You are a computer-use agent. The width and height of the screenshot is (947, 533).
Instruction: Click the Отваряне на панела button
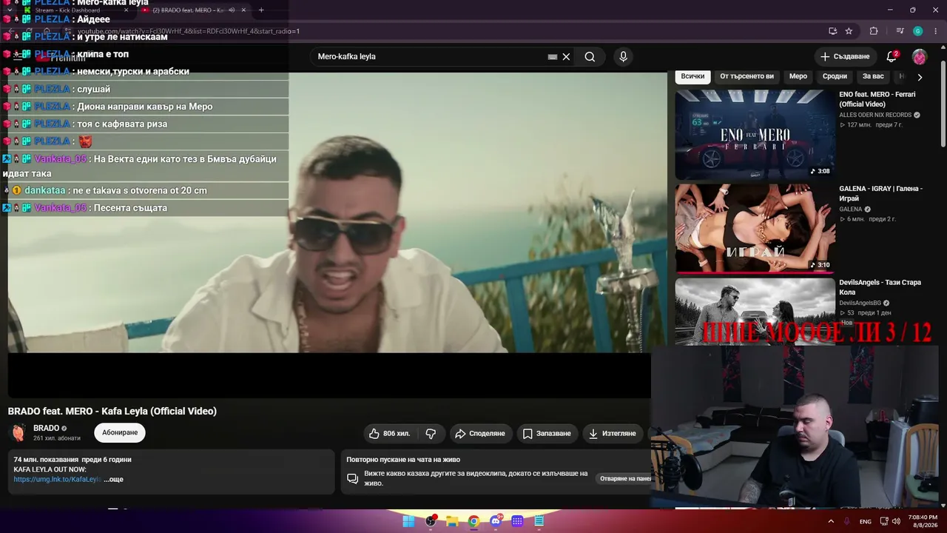(x=624, y=479)
